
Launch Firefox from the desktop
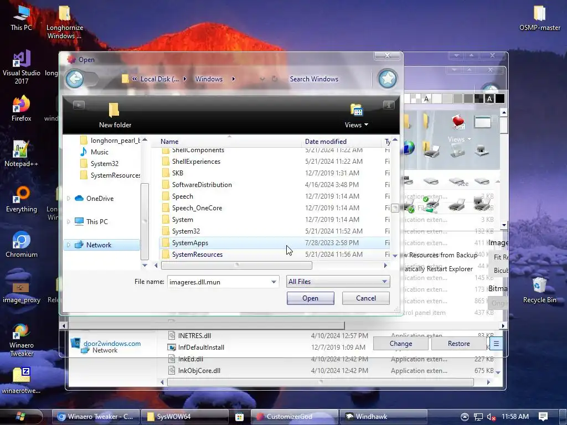22,108
